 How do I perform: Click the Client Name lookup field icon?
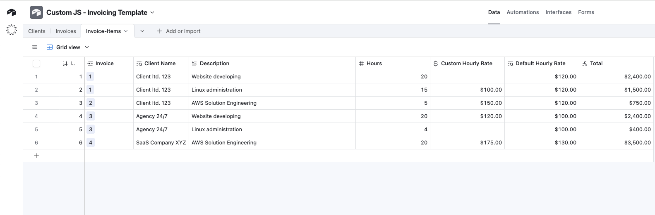(x=139, y=64)
